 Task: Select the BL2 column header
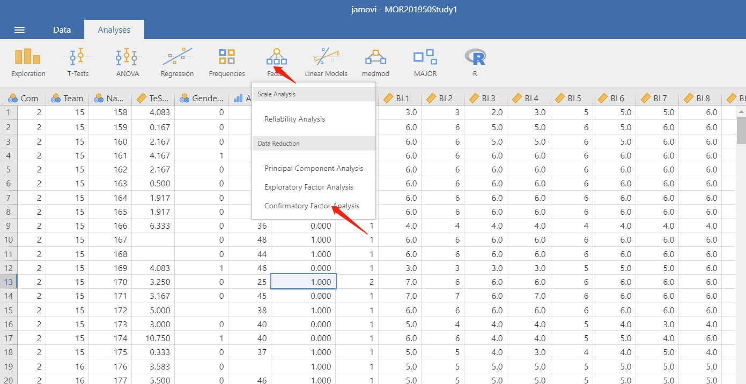(x=443, y=98)
